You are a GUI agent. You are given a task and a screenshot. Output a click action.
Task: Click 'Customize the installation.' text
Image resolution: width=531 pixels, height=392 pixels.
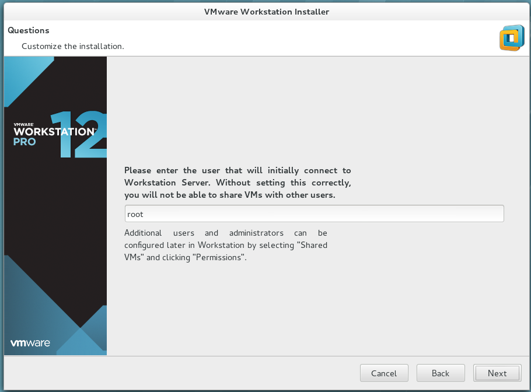point(73,47)
